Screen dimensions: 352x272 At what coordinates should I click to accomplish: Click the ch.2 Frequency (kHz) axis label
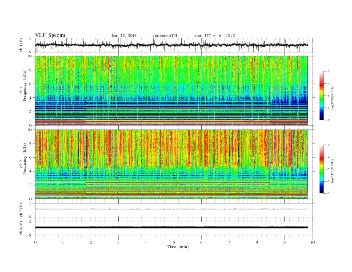click(x=23, y=158)
